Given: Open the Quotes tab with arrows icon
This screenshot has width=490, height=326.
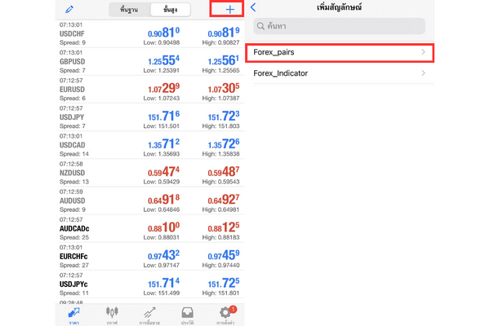Looking at the screenshot, I should pos(74,314).
